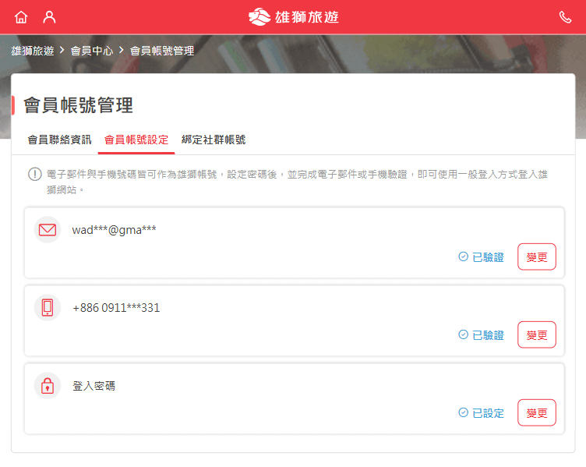The width and height of the screenshot is (586, 467).
Task: Click the password lock icon
Action: coord(48,385)
